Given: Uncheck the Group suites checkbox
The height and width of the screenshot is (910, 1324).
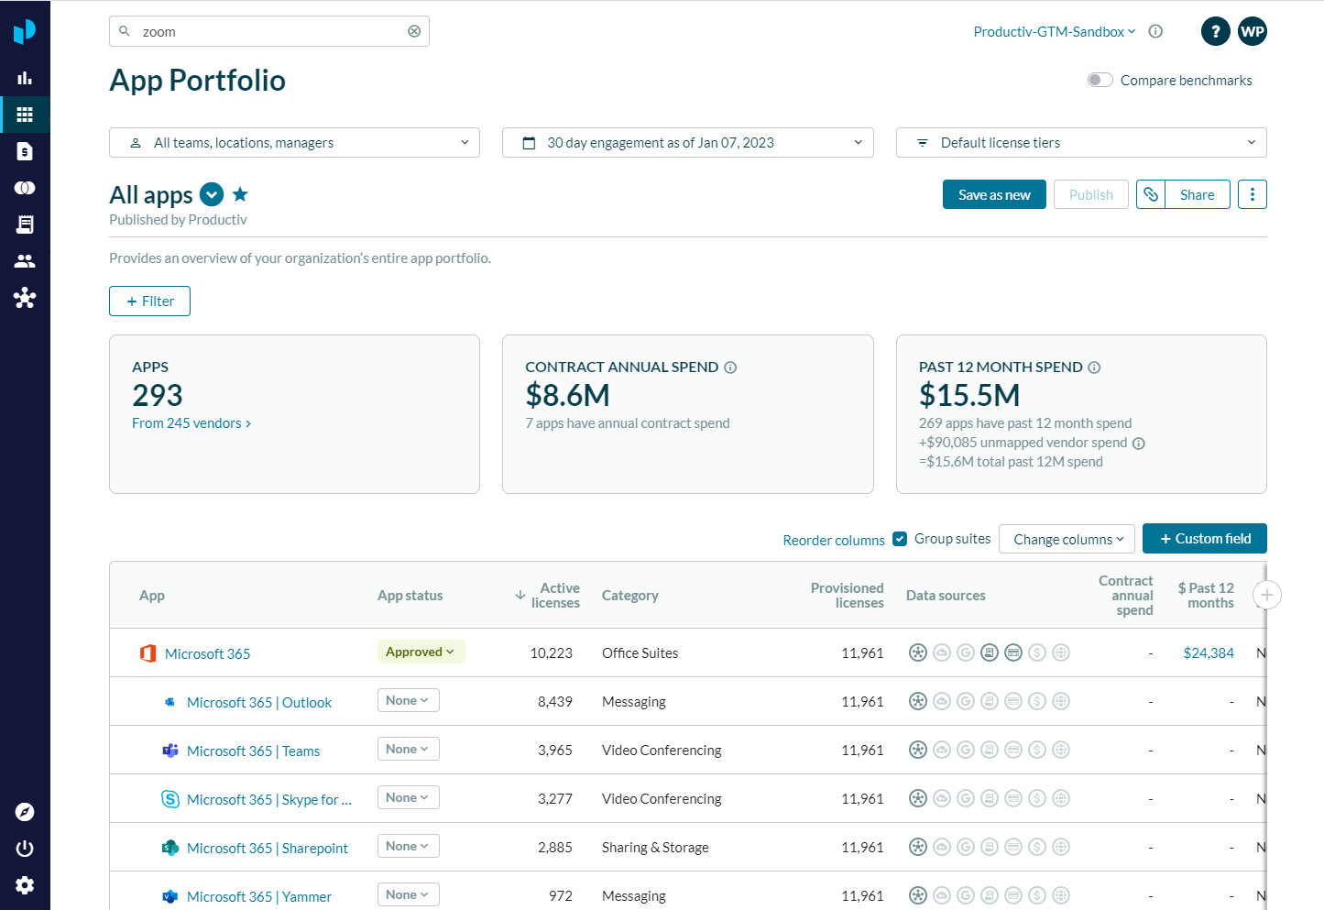Looking at the screenshot, I should [900, 539].
